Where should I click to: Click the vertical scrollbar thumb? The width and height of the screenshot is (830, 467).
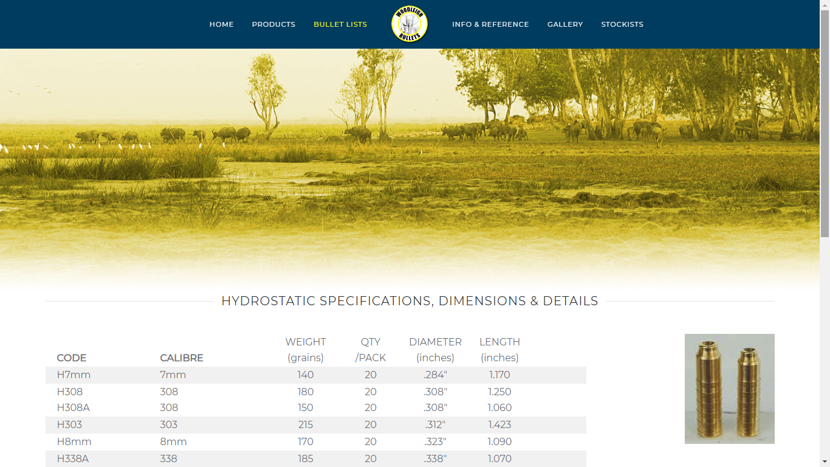[825, 124]
